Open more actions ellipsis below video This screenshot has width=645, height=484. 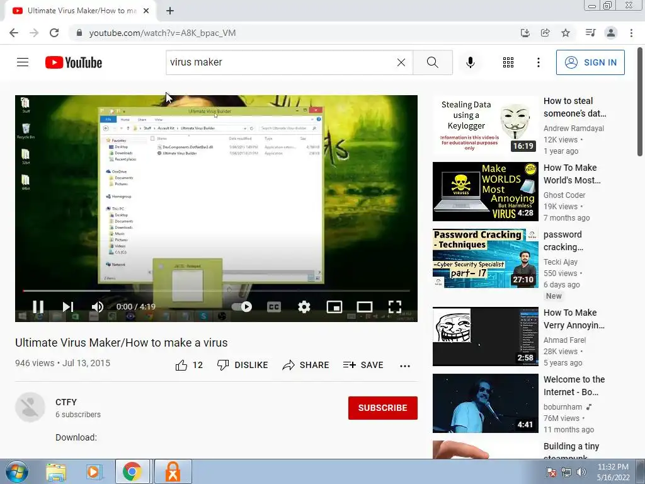coord(405,366)
